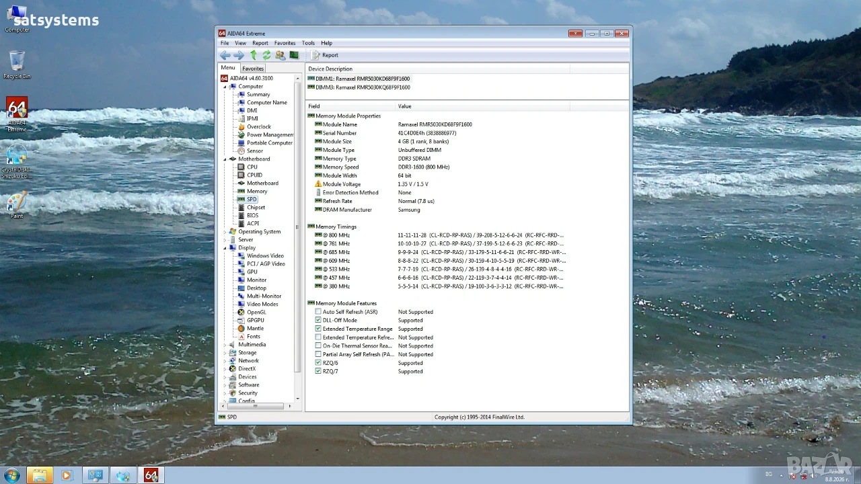The image size is (861, 484).
Task: Open the Report menu
Action: click(260, 43)
